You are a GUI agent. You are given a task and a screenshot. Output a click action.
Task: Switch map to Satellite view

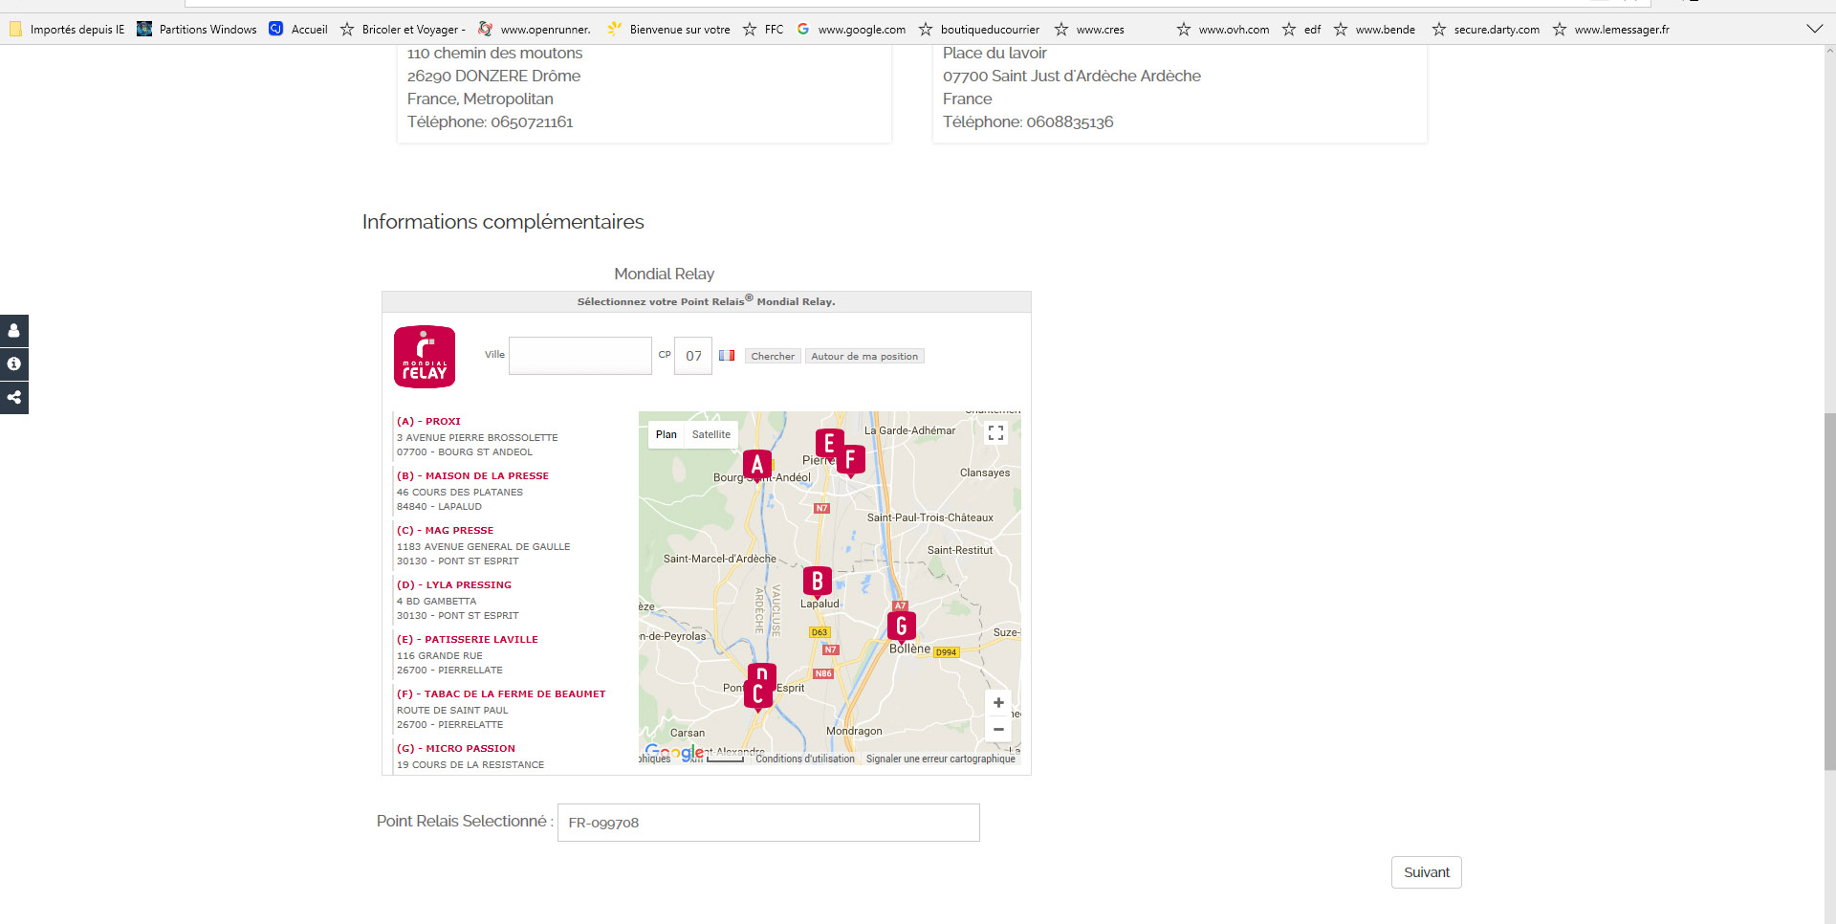[x=711, y=434]
